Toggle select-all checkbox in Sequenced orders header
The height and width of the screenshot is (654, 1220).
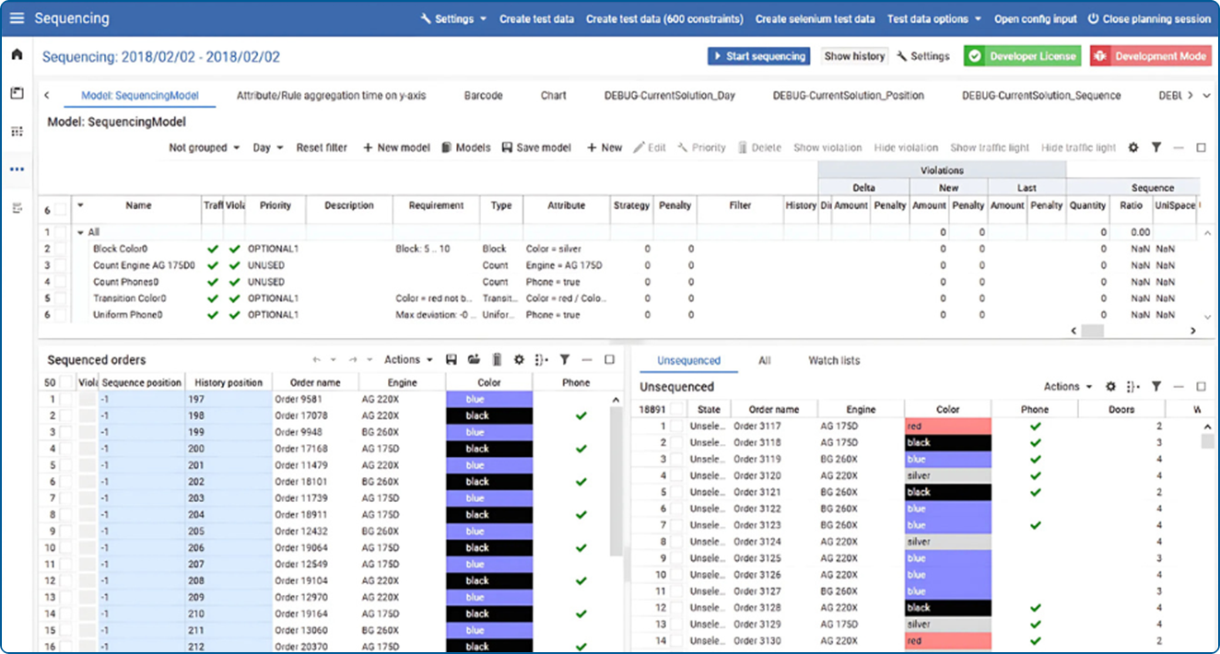click(x=67, y=382)
